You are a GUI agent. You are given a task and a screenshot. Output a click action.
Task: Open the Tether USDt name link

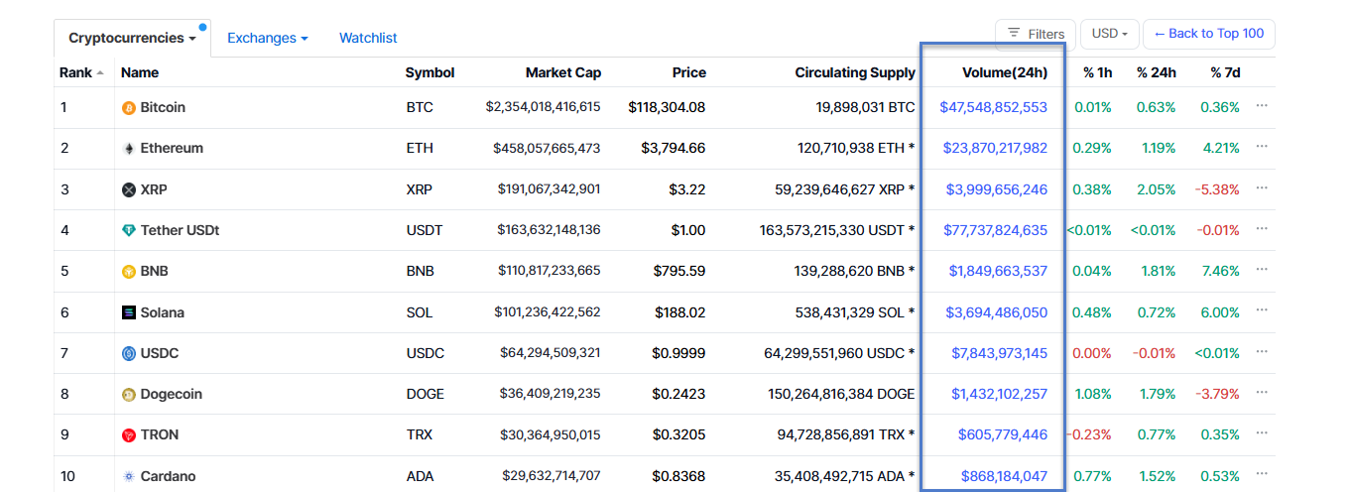click(x=180, y=230)
